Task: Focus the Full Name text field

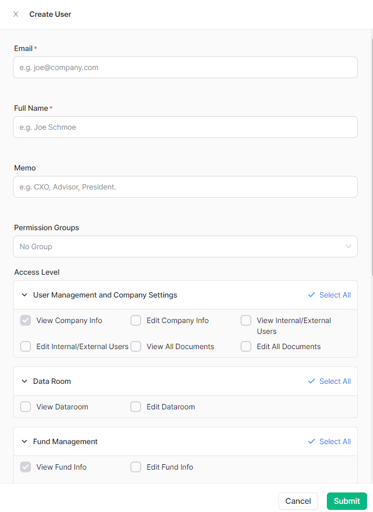Action: click(185, 127)
